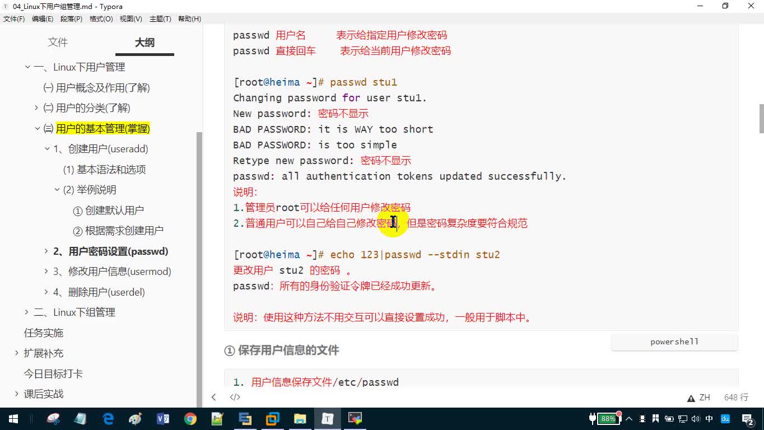Open Microsoft Edge from taskbar
This screenshot has width=764, height=430.
(x=108, y=418)
